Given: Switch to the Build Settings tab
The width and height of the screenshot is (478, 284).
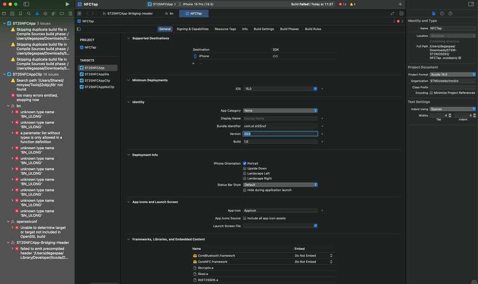Looking at the screenshot, I should click(264, 29).
